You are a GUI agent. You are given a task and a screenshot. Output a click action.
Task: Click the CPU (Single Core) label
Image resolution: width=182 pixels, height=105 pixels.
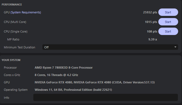[15, 31]
